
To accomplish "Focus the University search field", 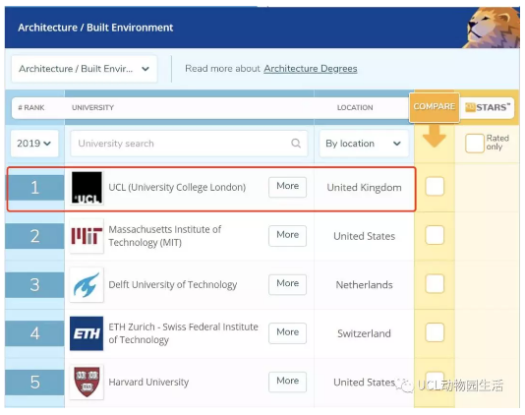I will pos(189,144).
